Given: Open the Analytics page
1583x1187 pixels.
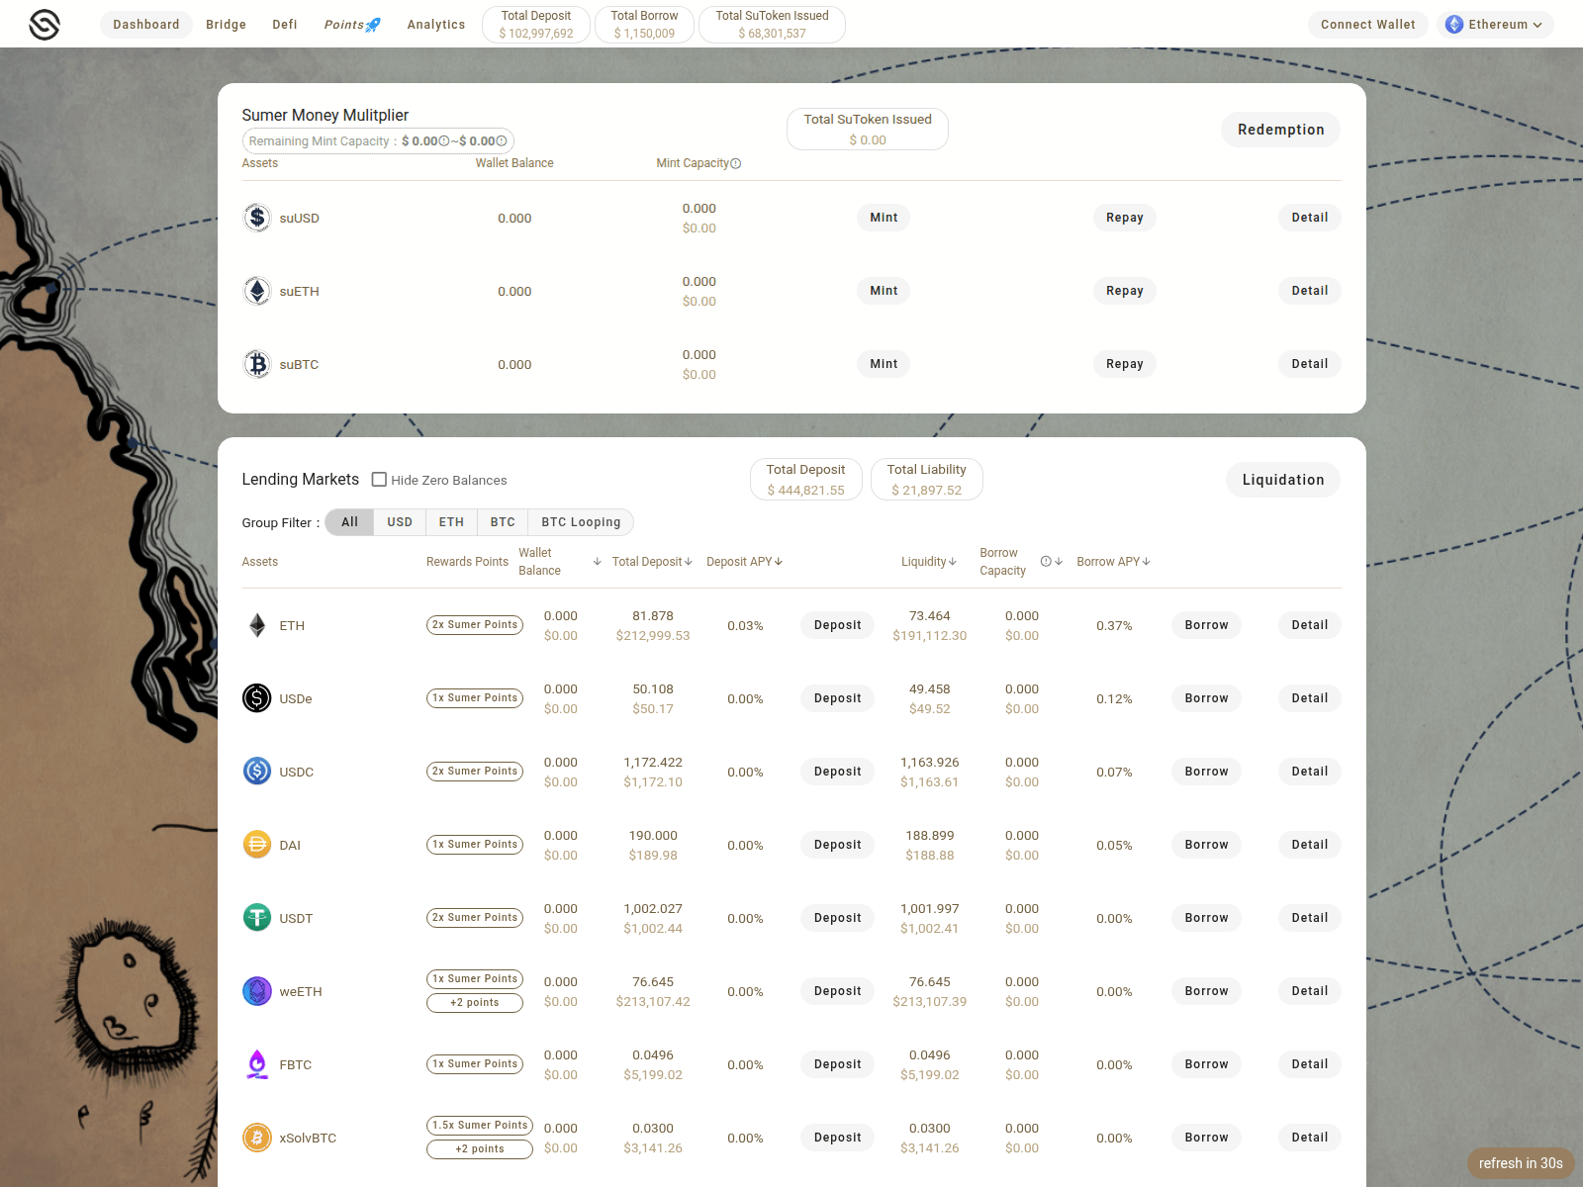Looking at the screenshot, I should pyautogui.click(x=436, y=25).
